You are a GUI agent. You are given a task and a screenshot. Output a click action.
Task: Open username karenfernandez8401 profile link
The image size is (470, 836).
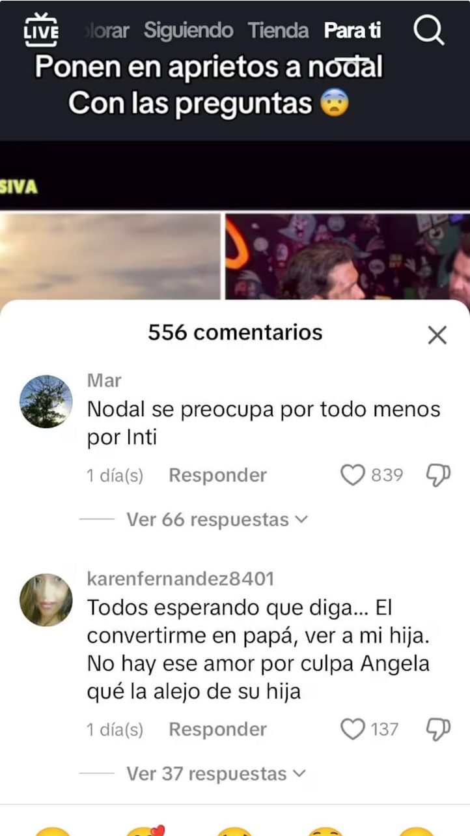[180, 578]
